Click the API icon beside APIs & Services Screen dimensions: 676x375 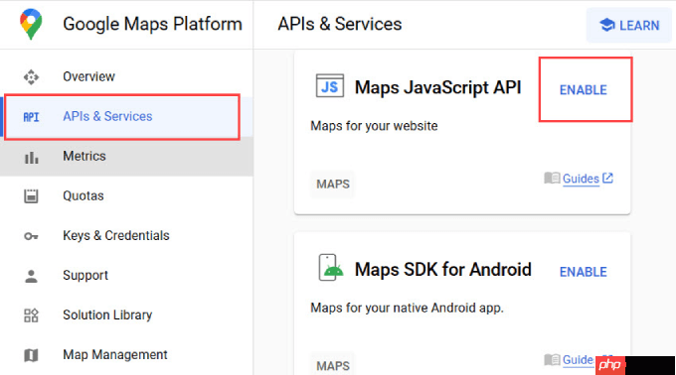tap(31, 117)
